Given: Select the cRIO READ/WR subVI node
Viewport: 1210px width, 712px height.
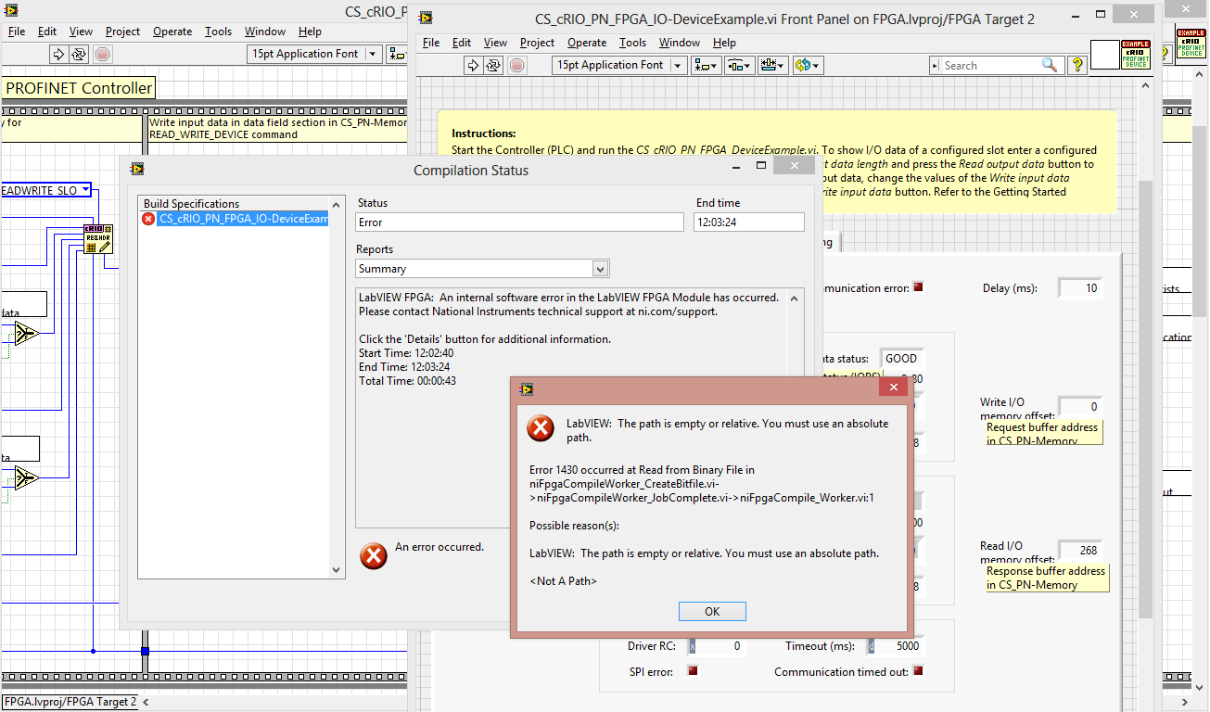Looking at the screenshot, I should 98,238.
